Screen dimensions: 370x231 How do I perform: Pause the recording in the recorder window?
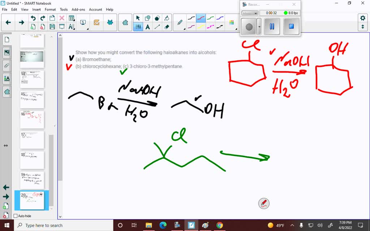pyautogui.click(x=271, y=26)
